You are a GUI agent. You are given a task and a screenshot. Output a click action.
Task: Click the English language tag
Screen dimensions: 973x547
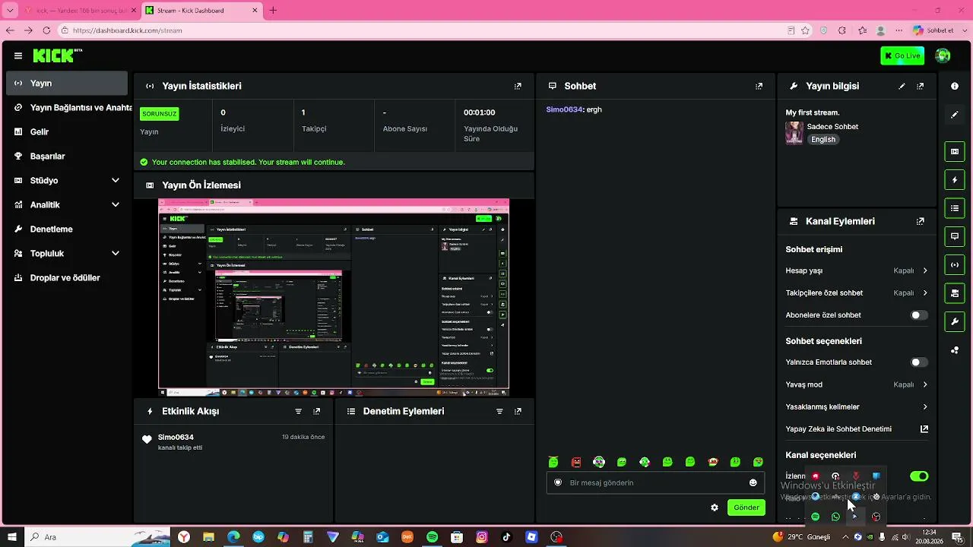point(823,140)
